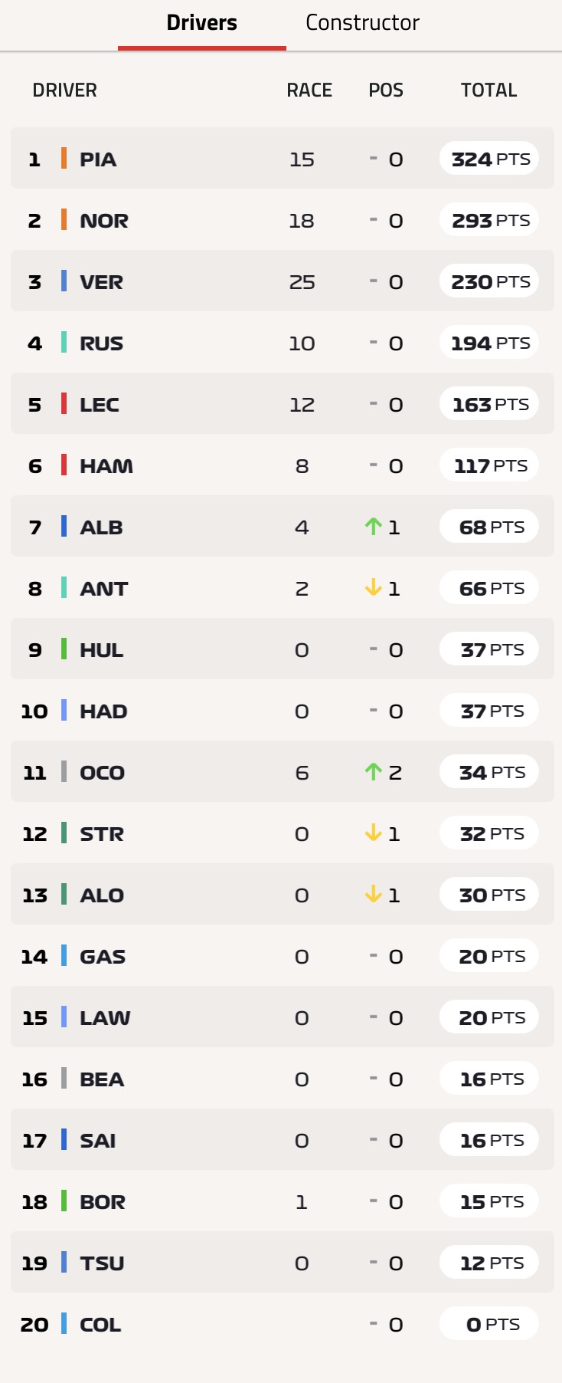Click the orange team stripe beside PIA
The width and height of the screenshot is (562, 1383).
click(64, 158)
